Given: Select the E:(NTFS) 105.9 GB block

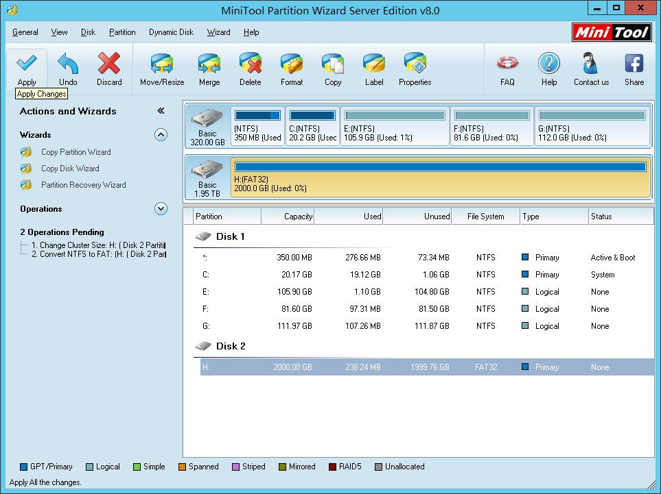Looking at the screenshot, I should point(395,126).
